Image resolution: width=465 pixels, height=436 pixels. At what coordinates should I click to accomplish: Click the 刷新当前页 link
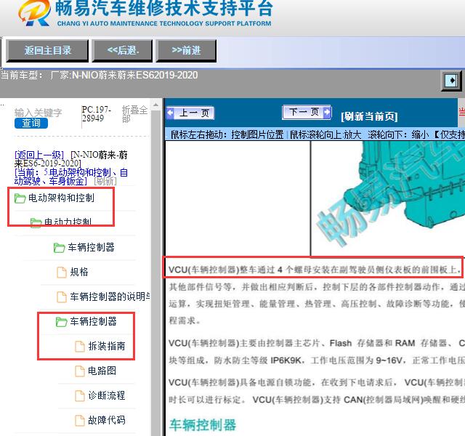tap(369, 116)
